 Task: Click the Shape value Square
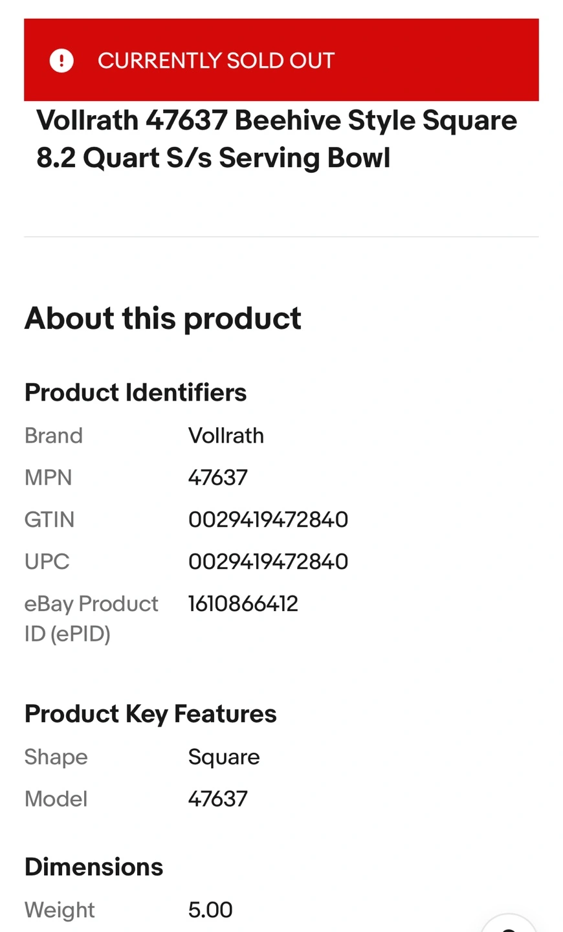[x=223, y=757]
